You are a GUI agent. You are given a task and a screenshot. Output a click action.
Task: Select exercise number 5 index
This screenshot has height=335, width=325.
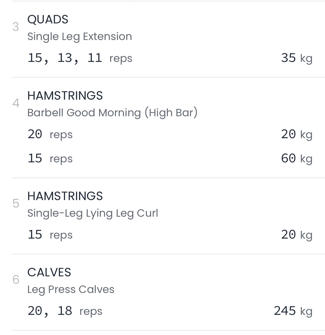16,204
